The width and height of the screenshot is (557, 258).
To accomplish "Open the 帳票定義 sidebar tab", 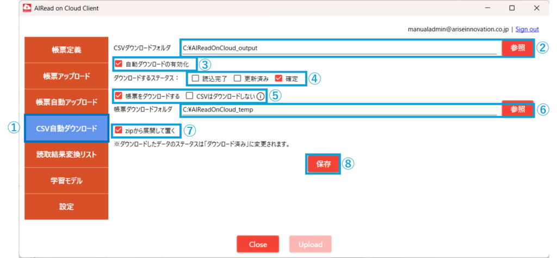I will (66, 50).
